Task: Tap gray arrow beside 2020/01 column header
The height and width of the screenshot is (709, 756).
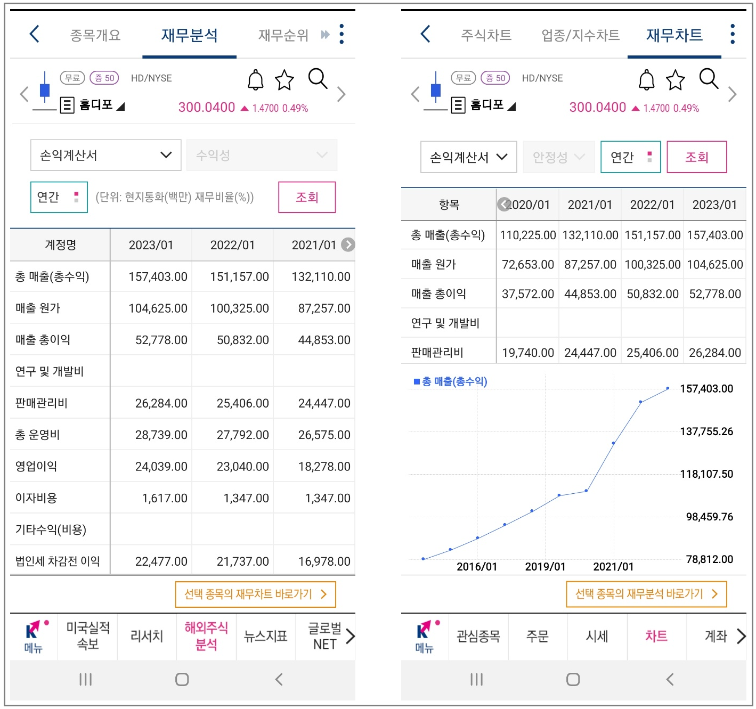Action: click(x=503, y=204)
